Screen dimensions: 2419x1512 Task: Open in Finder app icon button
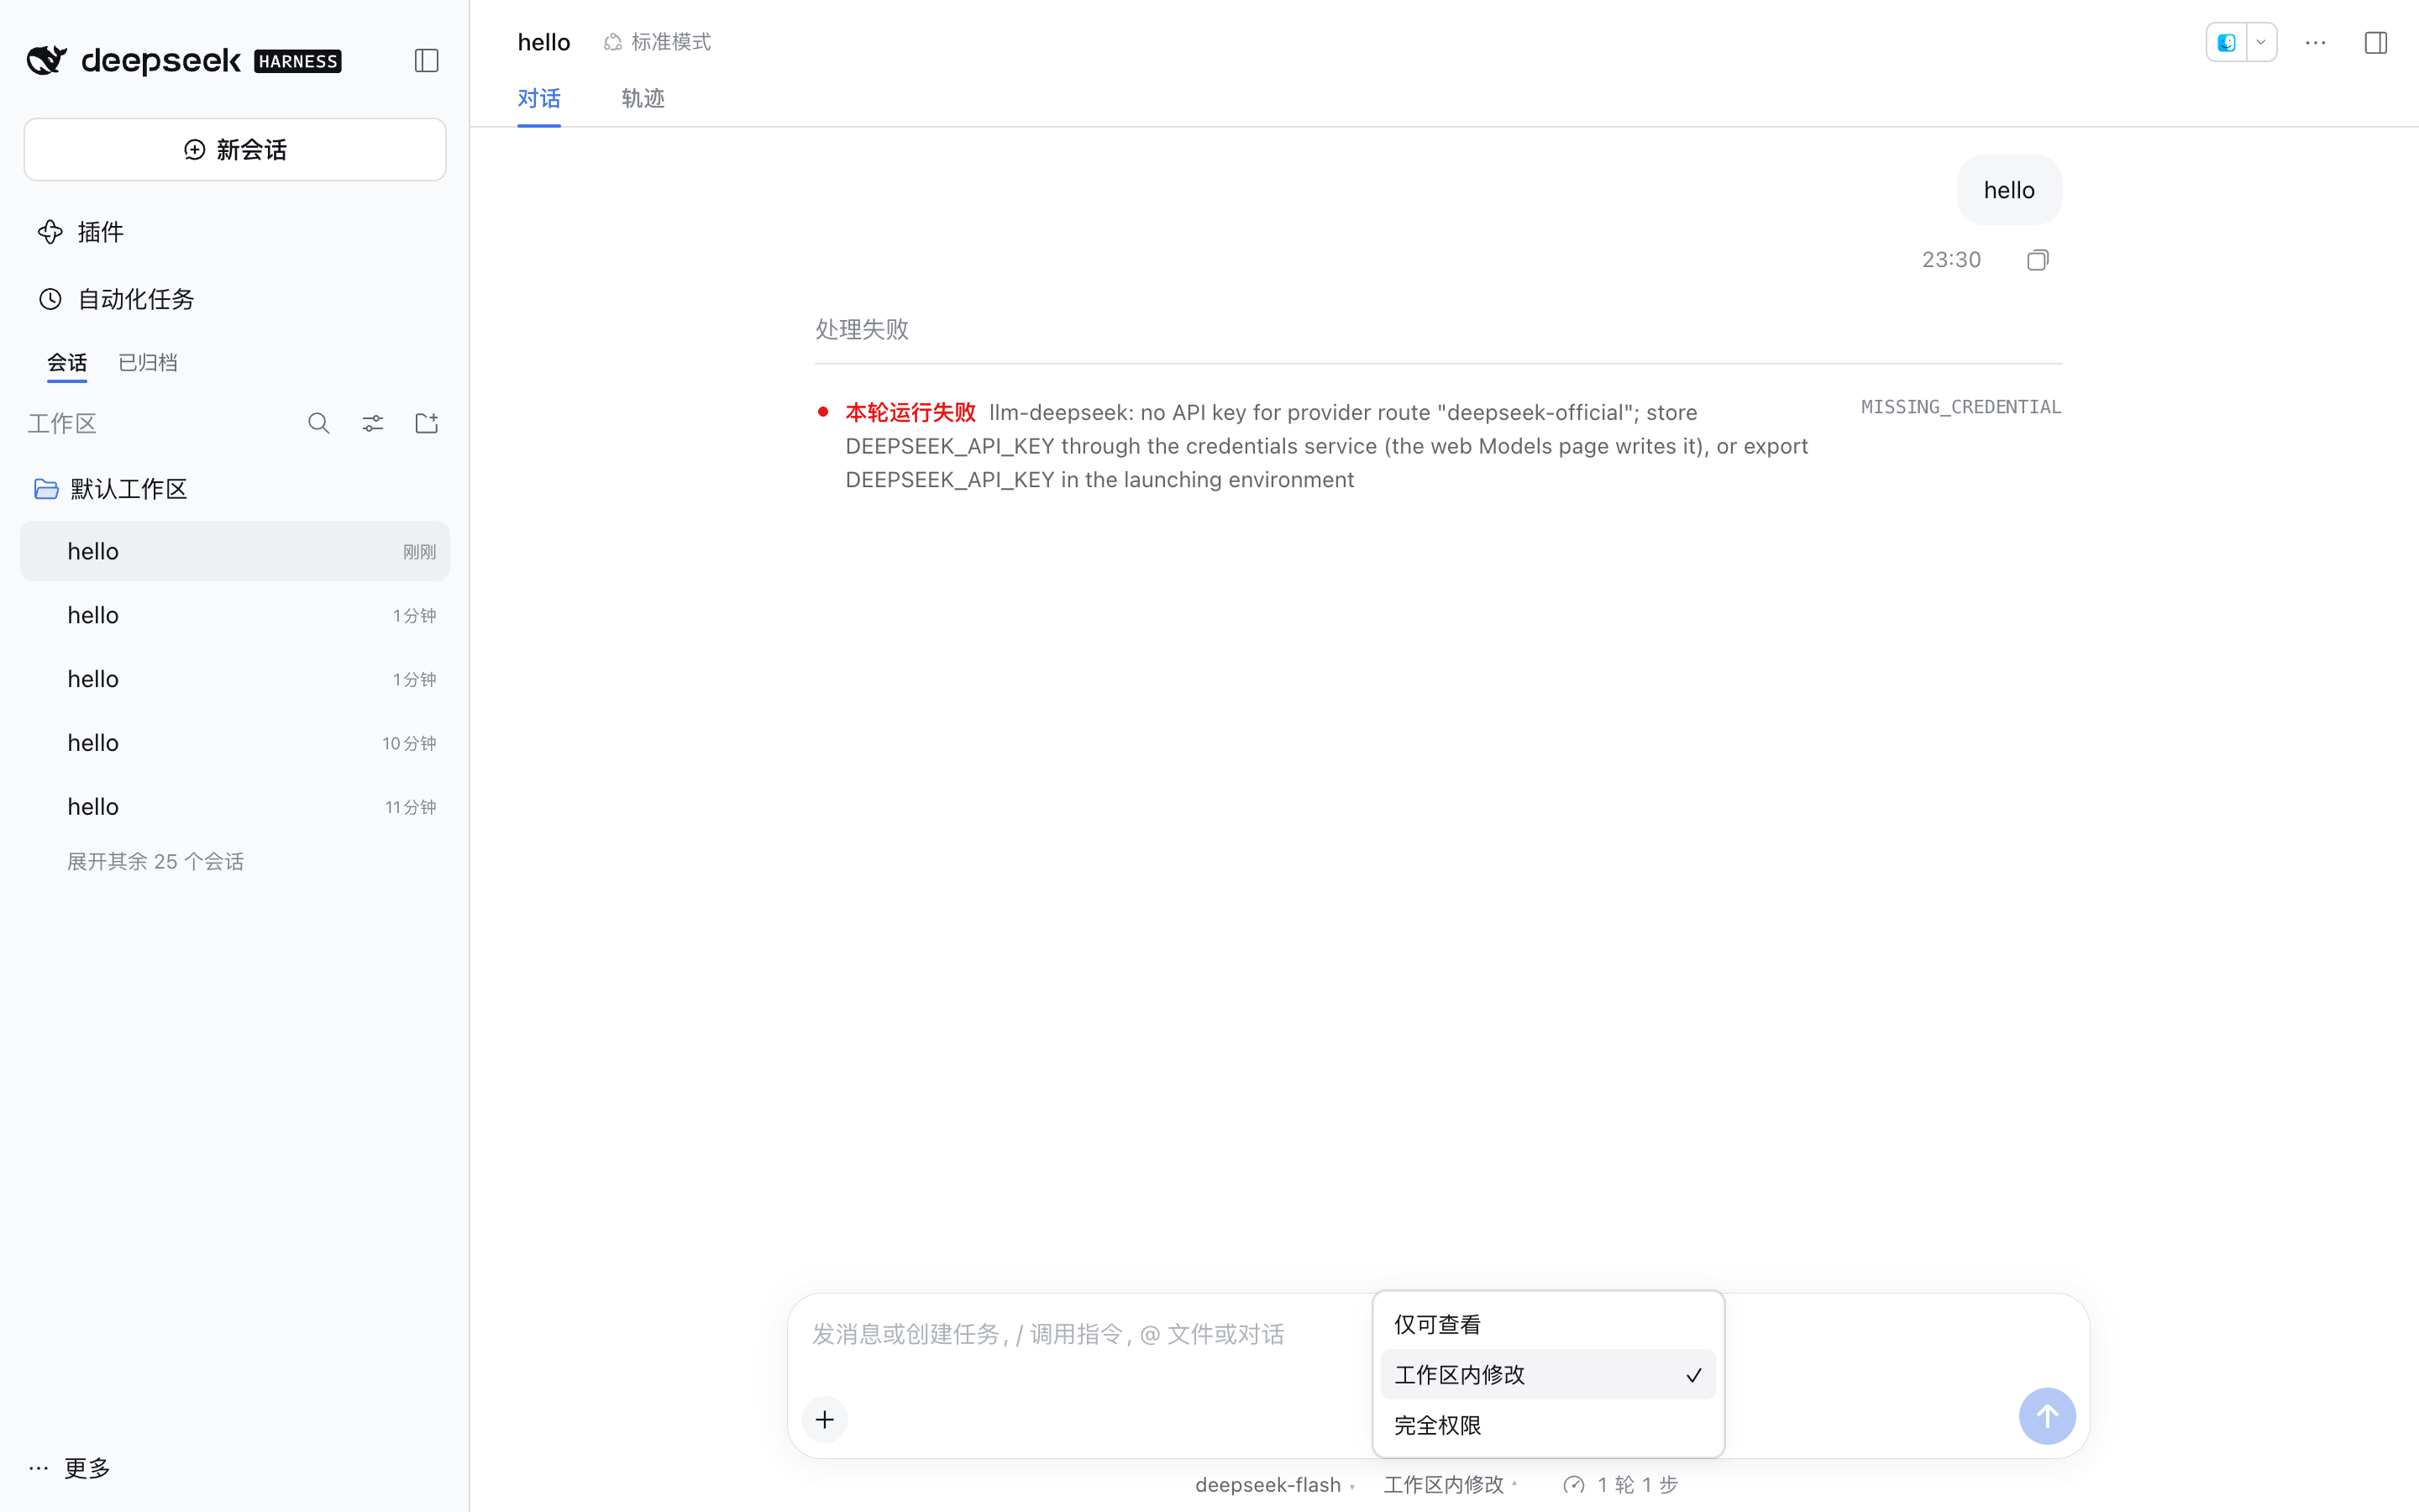pos(2226,42)
